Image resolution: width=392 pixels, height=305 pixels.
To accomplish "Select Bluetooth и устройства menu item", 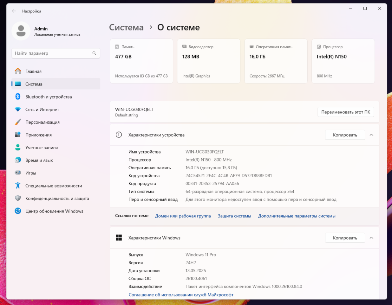I will click(56, 97).
